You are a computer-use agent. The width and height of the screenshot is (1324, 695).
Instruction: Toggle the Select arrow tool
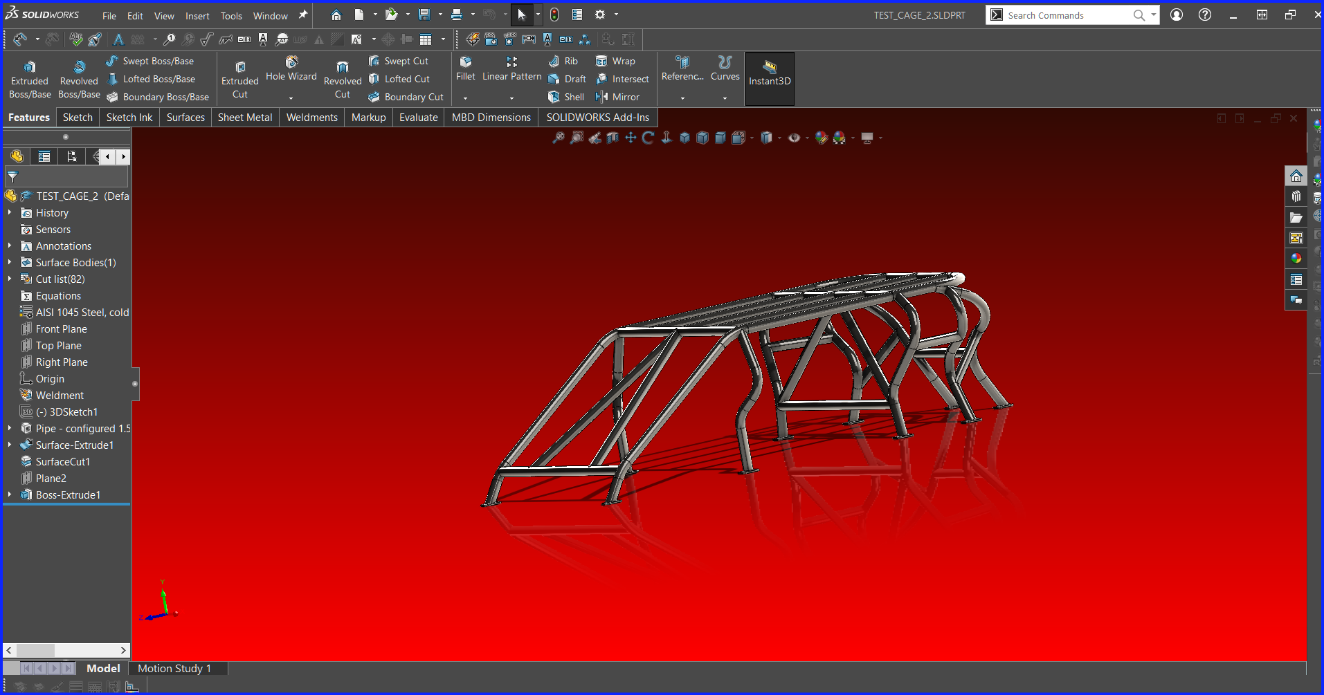tap(522, 15)
